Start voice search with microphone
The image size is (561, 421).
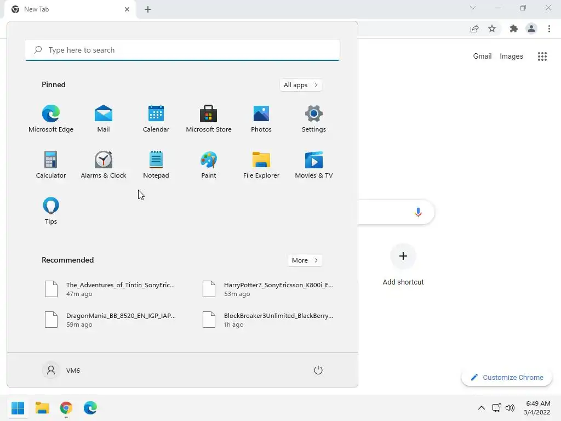(x=418, y=212)
